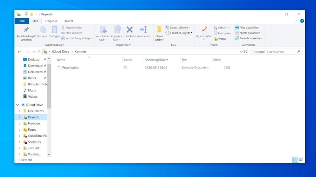Click the search magnifier icon
The image size is (316, 177).
point(299,52)
